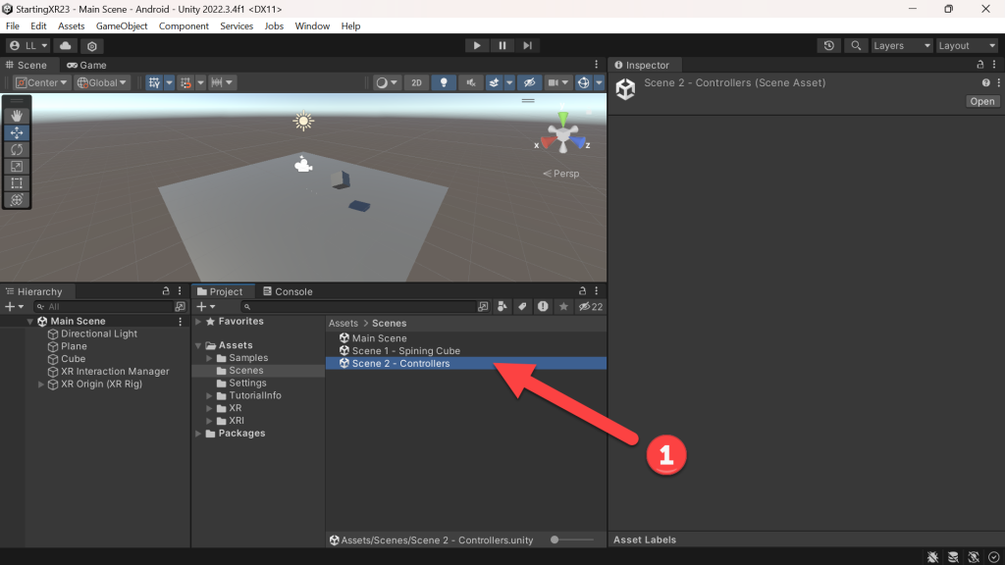Select the Rect tool

pyautogui.click(x=17, y=183)
